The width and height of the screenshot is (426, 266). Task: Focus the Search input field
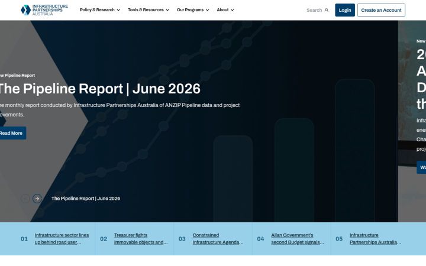(314, 10)
